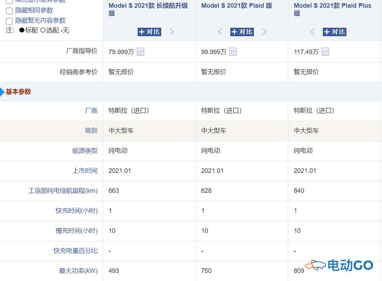Click the 经销商参考价 row label
This screenshot has height=281, width=382.
click(78, 72)
